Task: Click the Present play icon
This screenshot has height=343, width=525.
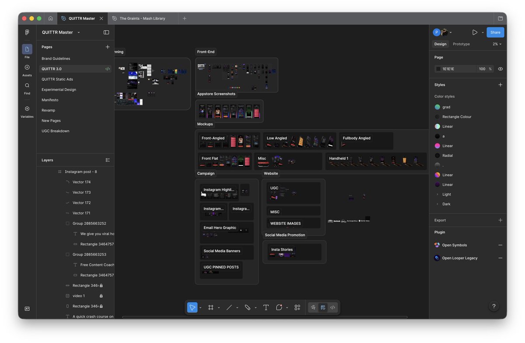Action: click(x=475, y=32)
